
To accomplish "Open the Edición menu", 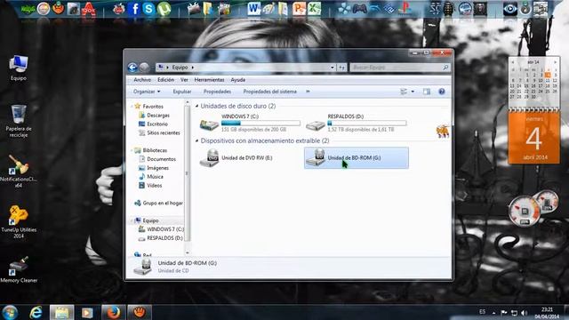I will coord(166,80).
